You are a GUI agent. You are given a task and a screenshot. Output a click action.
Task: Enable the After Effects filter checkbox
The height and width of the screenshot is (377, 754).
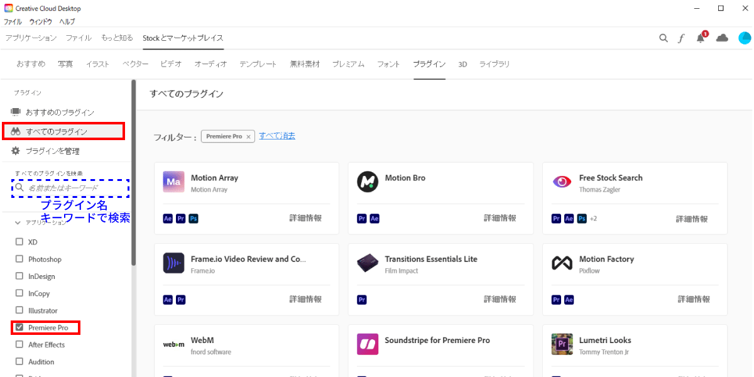(x=19, y=344)
